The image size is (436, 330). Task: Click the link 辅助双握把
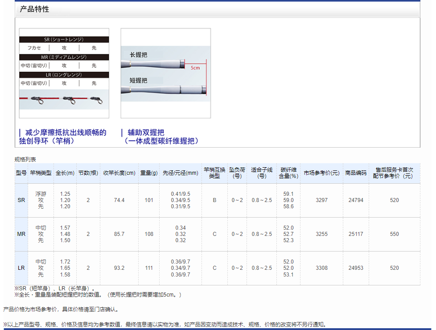[x=146, y=132]
